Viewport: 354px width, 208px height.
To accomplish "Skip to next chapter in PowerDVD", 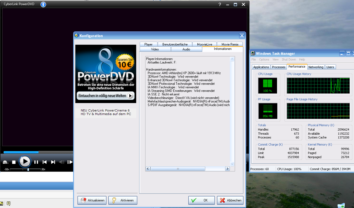I will (x=53, y=162).
